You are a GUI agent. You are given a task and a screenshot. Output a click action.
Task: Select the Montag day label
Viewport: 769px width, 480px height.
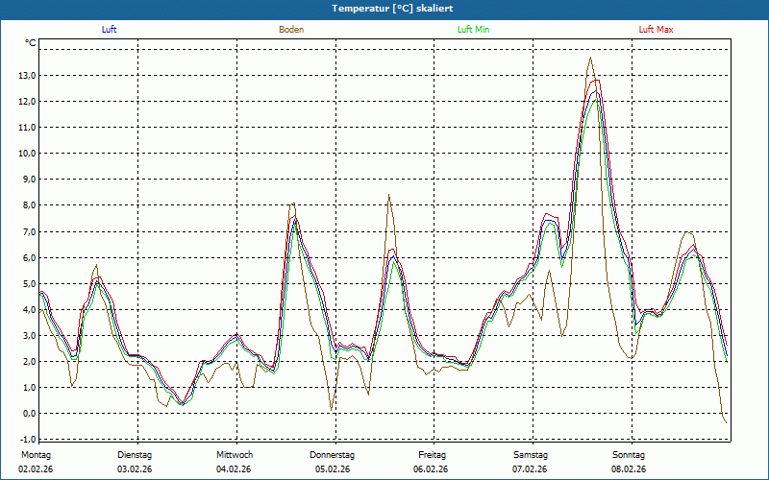point(35,455)
